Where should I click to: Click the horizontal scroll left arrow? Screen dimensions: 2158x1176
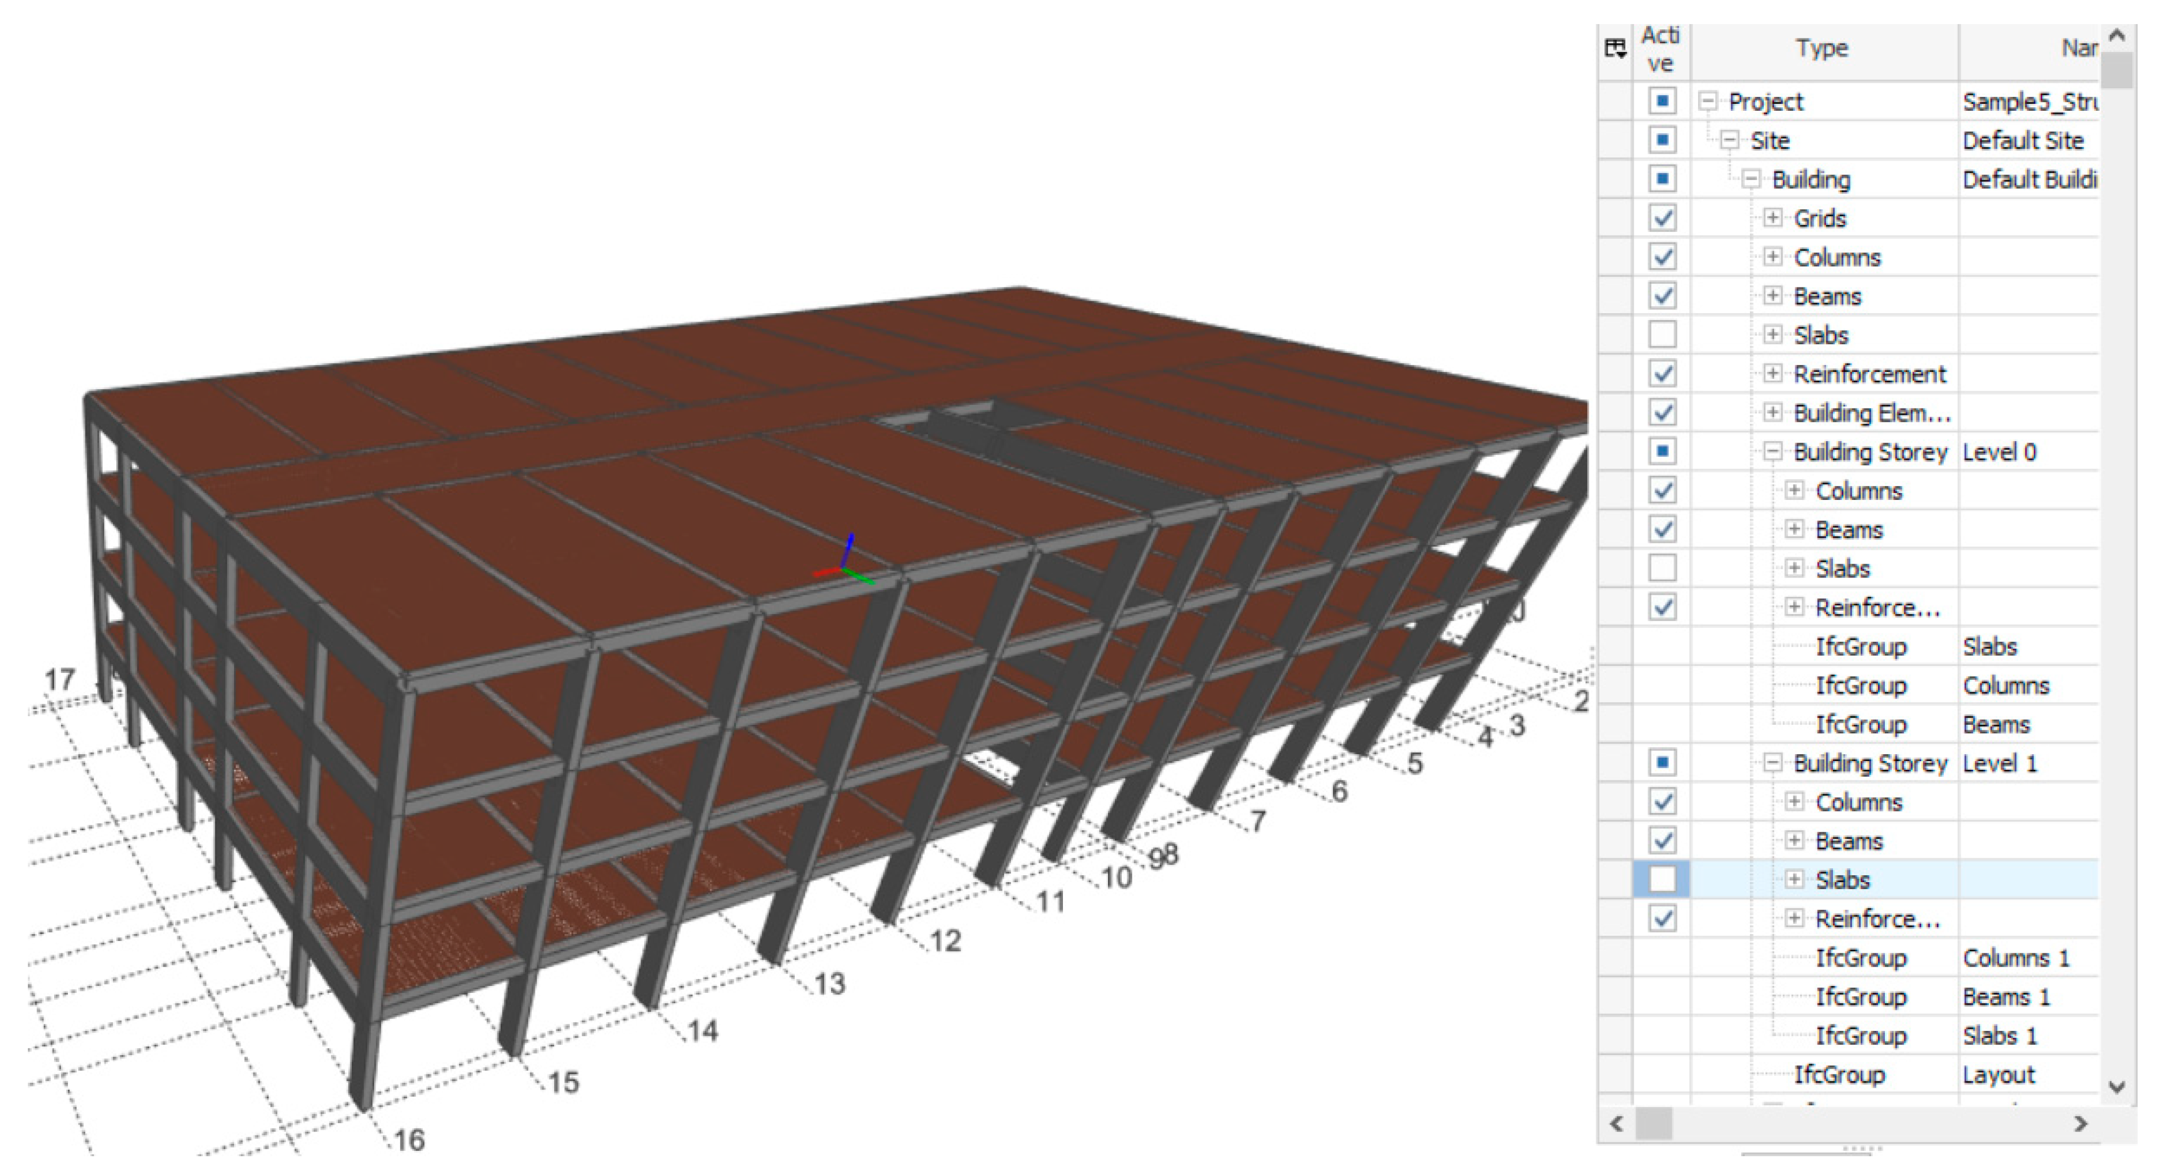1617,1123
